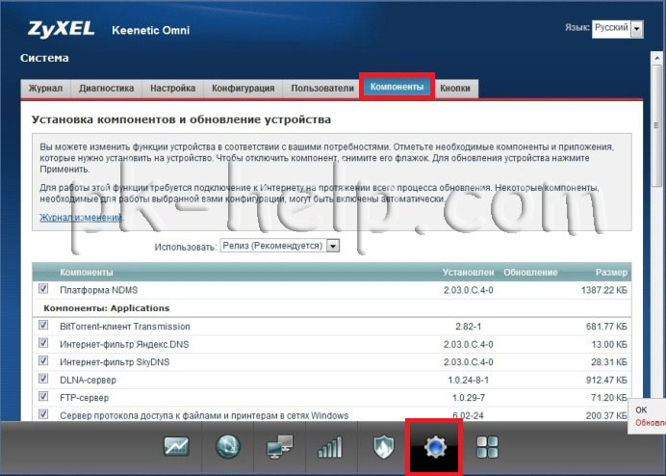Open the Конфигурация tab
Image resolution: width=666 pixels, height=476 pixels.
243,89
